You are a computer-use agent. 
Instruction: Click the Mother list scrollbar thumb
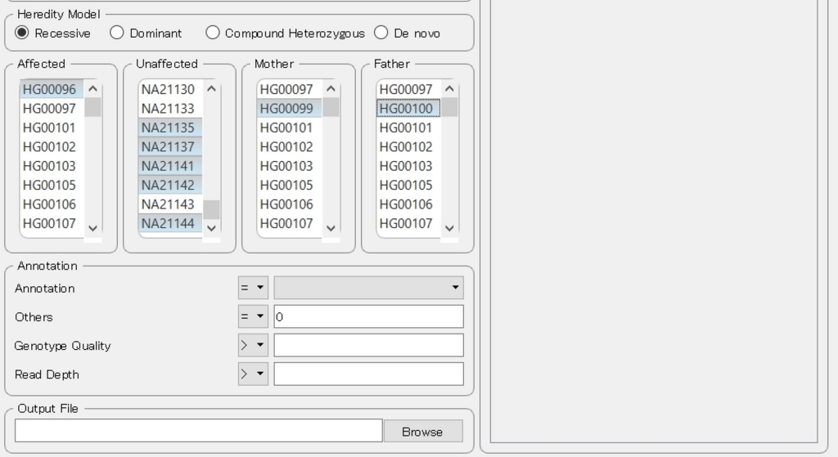click(331, 107)
